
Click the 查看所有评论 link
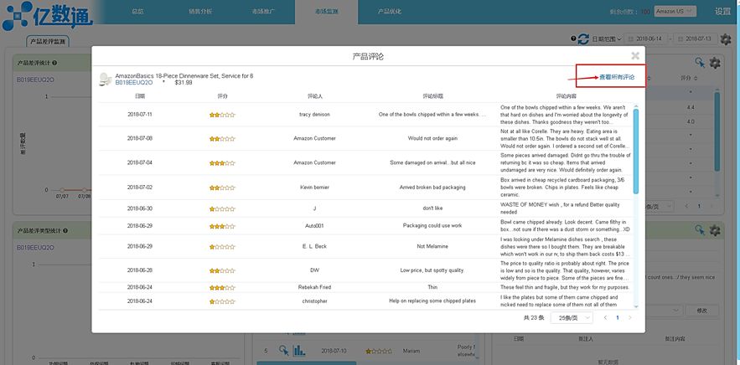pos(617,77)
